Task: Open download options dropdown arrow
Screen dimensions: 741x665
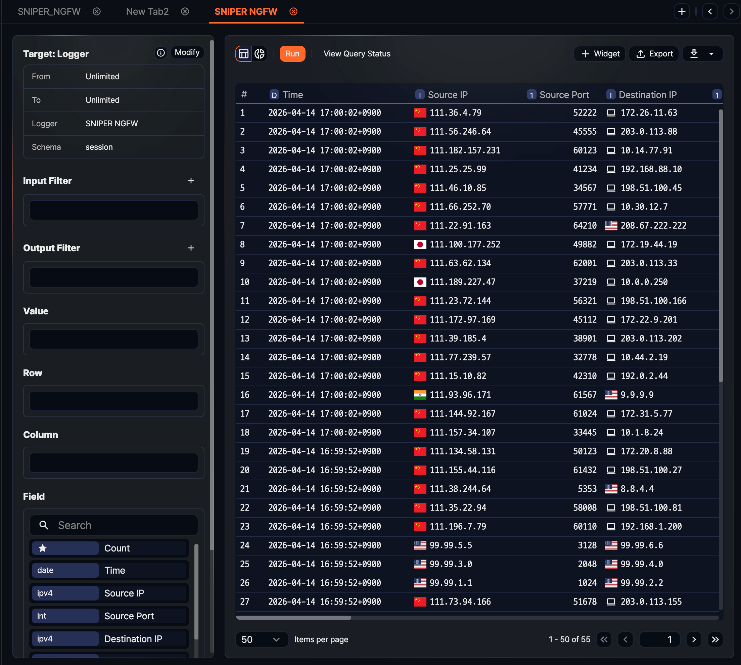Action: coord(711,54)
